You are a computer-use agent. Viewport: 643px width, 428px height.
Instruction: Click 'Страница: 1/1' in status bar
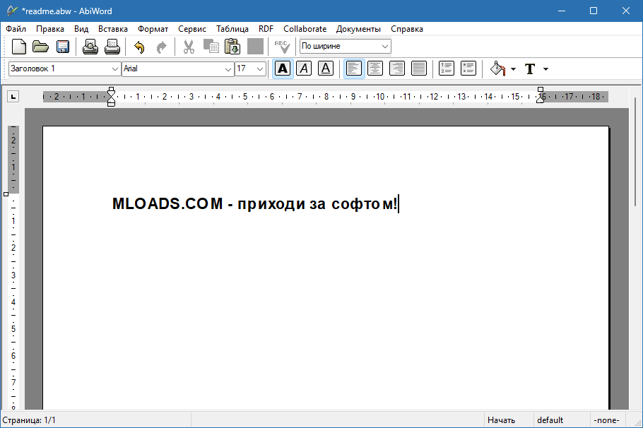coord(29,420)
